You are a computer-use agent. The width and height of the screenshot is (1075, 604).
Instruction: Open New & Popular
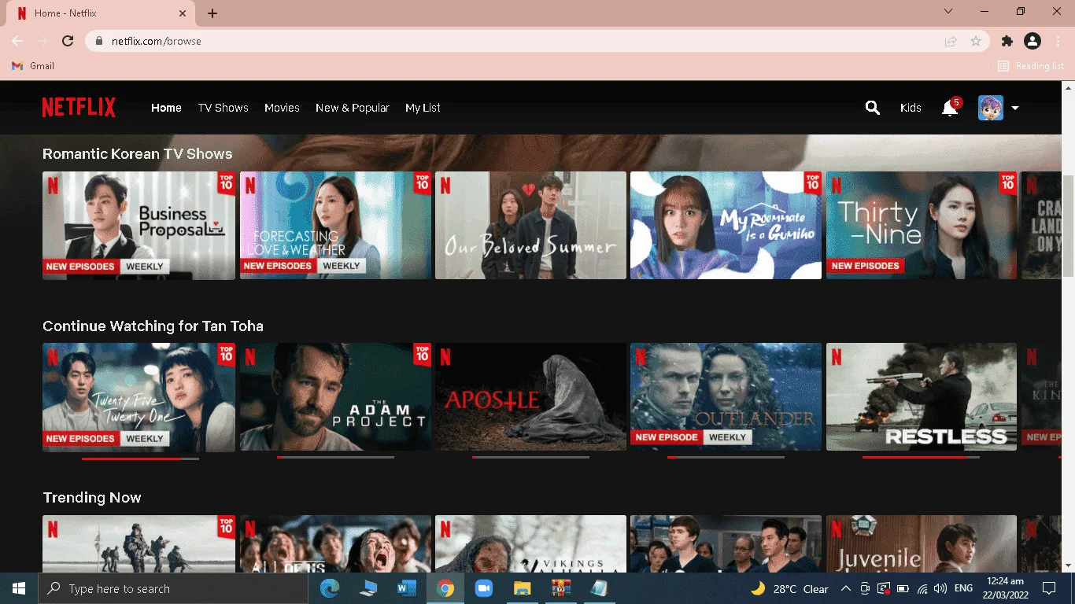(353, 108)
